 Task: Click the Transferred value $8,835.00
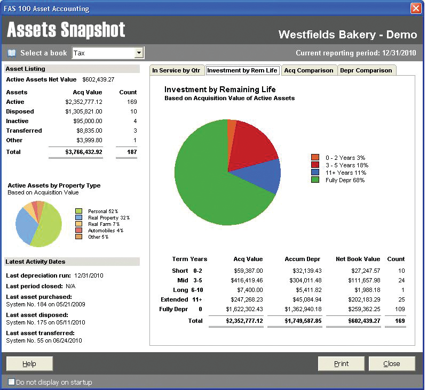(89, 131)
